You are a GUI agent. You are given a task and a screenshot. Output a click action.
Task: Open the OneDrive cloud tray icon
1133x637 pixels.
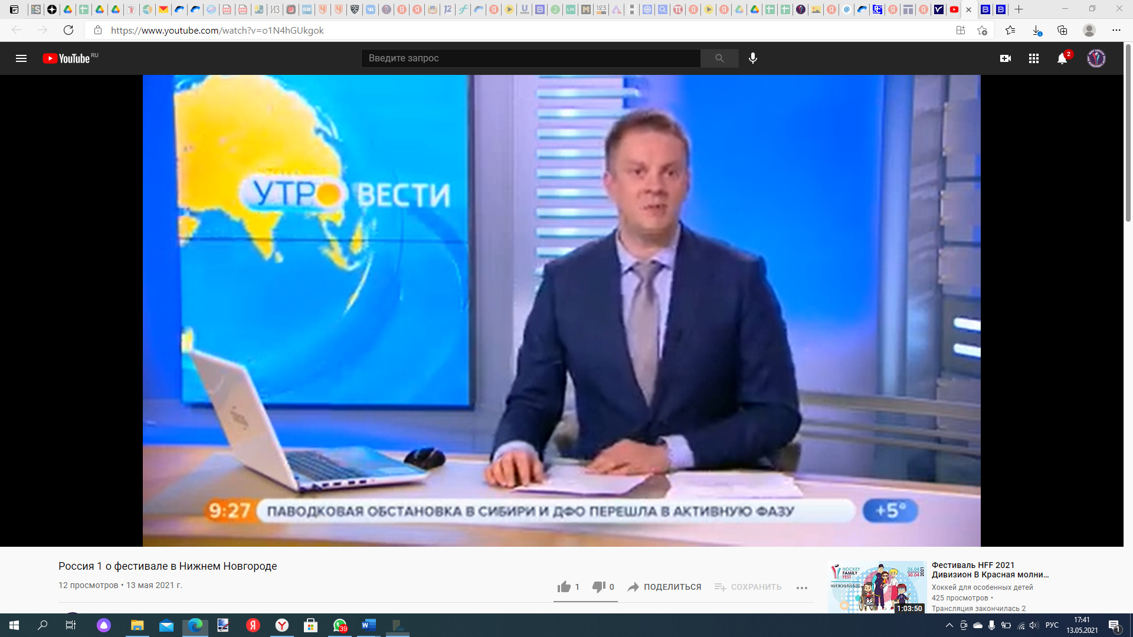[x=978, y=625]
